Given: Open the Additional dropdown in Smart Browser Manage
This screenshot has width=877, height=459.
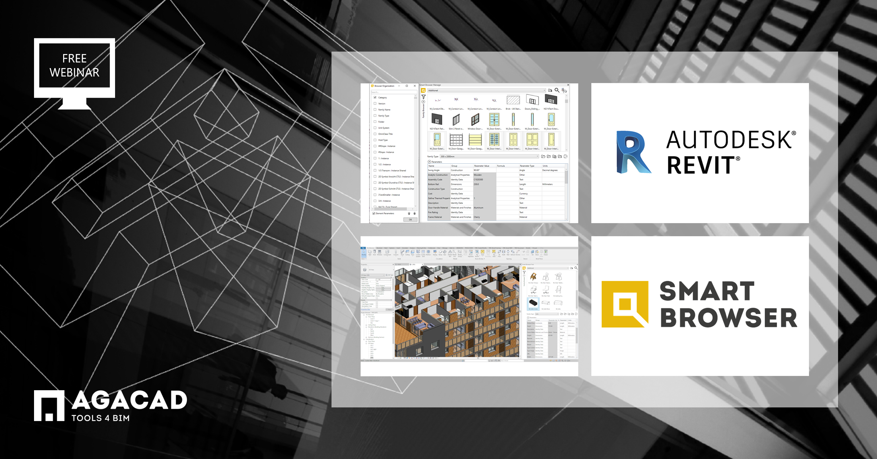Looking at the screenshot, I should coord(487,91).
